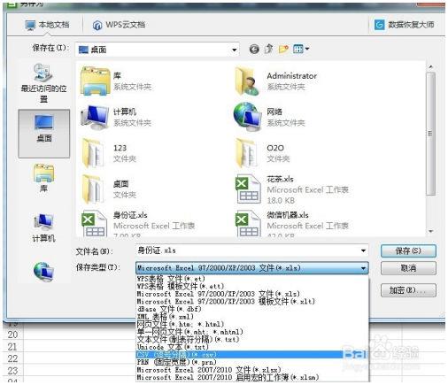Select the 库 icon in left sidebar
Viewport: 448px width, 385px height.
43,178
